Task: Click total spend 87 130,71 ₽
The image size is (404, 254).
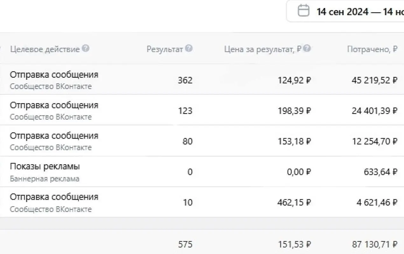Action: (375, 244)
